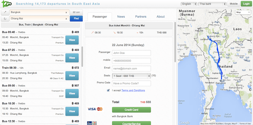
Task: Open the Thai baht currency dropdown
Action: point(212,4)
